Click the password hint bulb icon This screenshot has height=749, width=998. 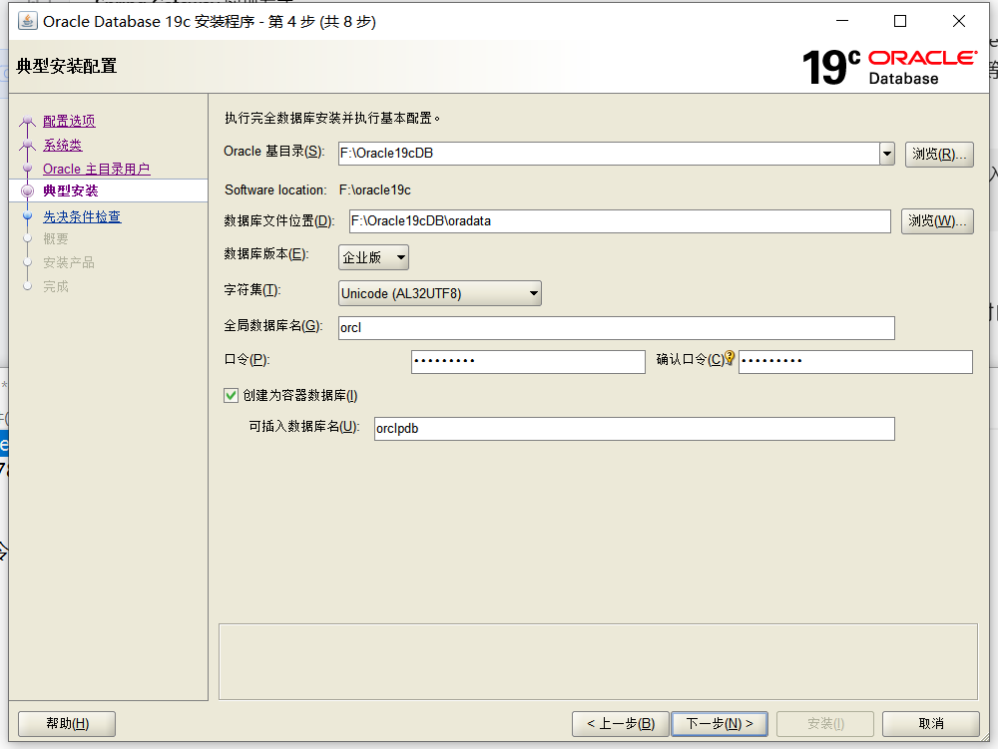[731, 358]
